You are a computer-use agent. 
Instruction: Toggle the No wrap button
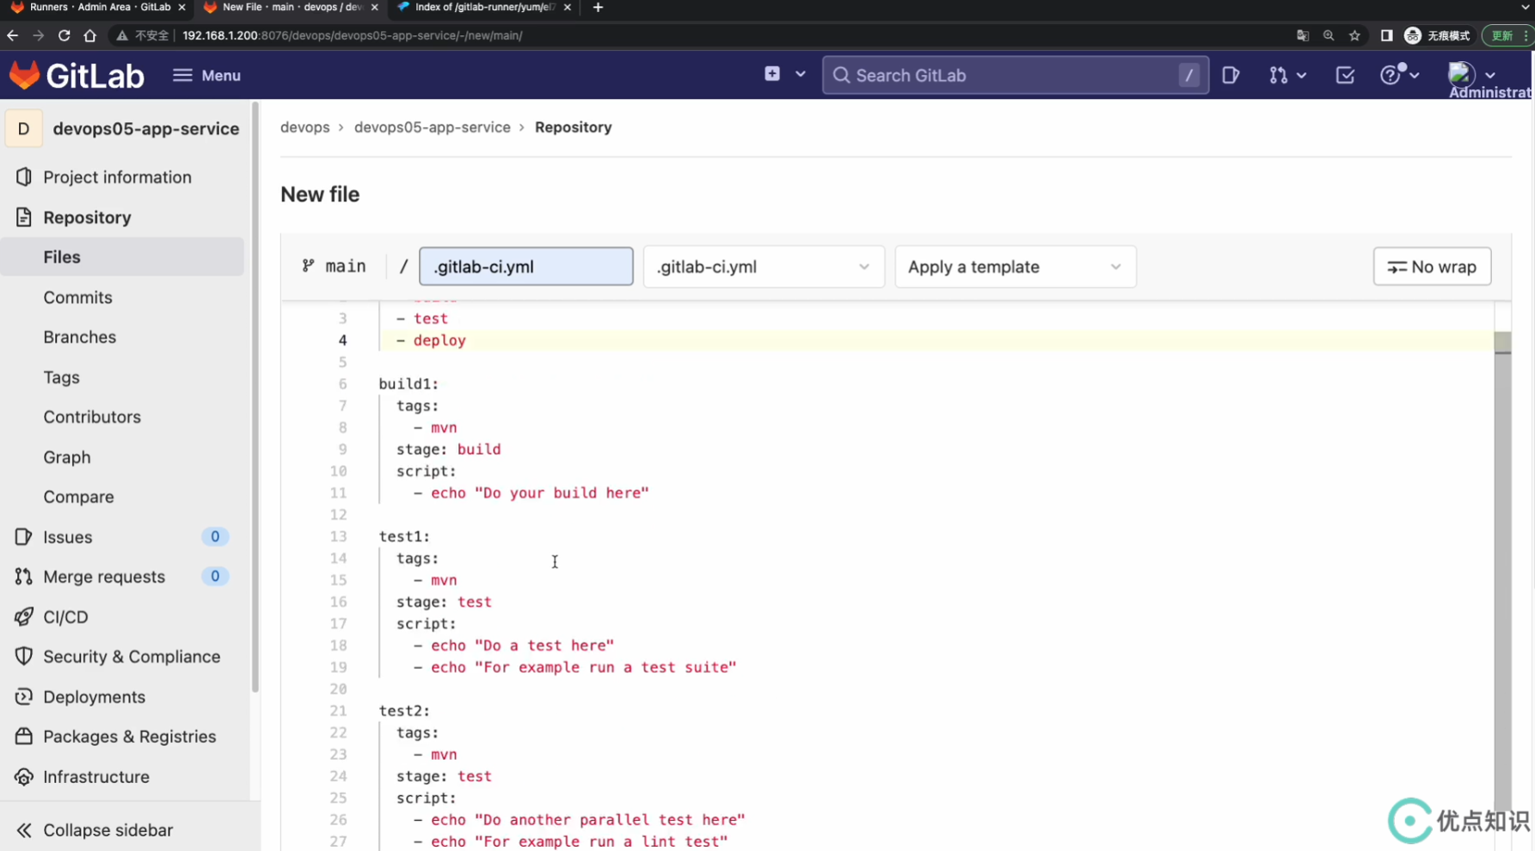tap(1432, 266)
